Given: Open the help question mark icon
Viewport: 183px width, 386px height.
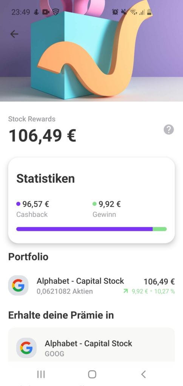Looking at the screenshot, I should [169, 130].
